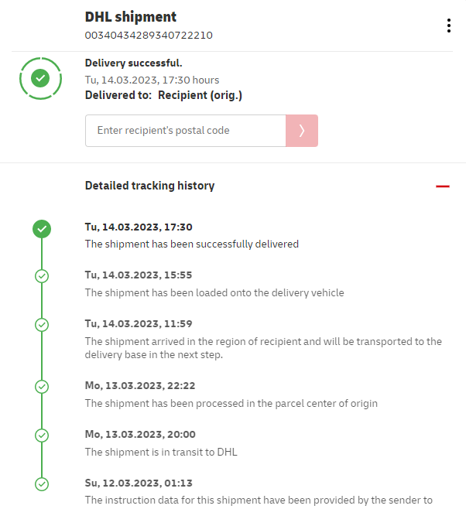
Task: Click the 22:22 parcel center checkmark icon
Action: pos(42,386)
